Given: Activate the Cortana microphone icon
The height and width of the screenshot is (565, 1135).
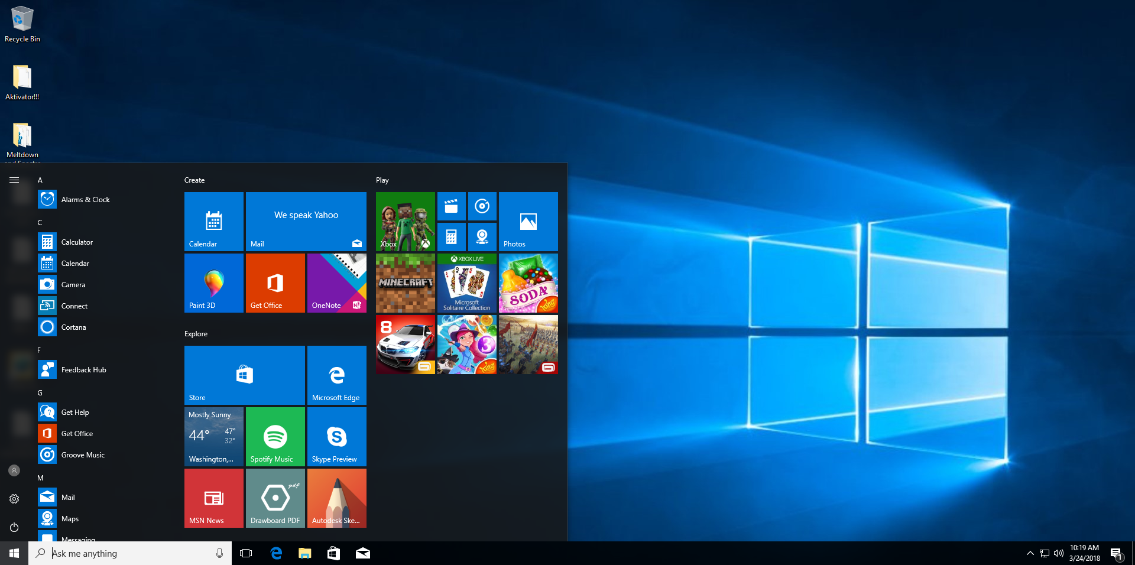Looking at the screenshot, I should pos(219,553).
